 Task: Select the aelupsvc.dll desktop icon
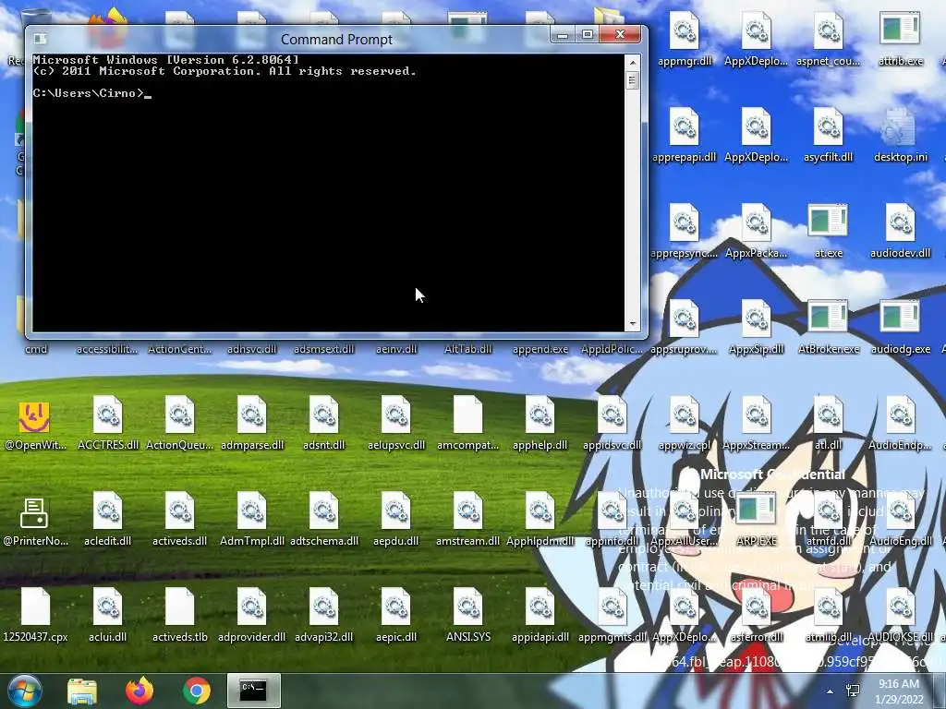395,423
